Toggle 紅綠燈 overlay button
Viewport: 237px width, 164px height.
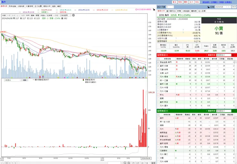pyautogui.click(x=49, y=15)
